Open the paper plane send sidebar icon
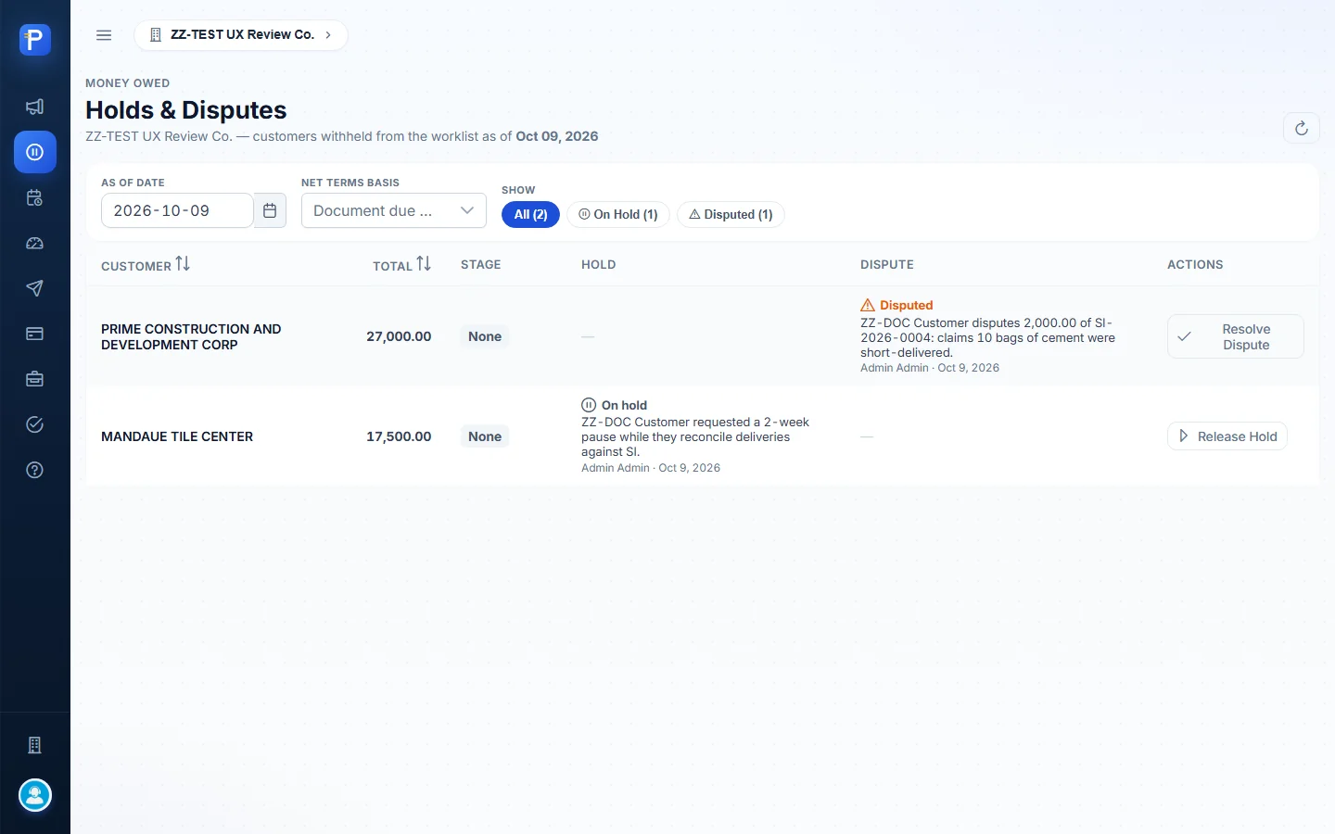 [x=35, y=288]
